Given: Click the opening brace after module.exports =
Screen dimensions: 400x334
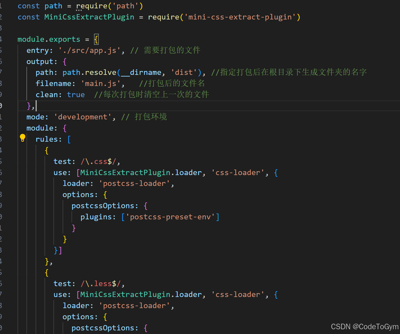Looking at the screenshot, I should click(x=96, y=39).
